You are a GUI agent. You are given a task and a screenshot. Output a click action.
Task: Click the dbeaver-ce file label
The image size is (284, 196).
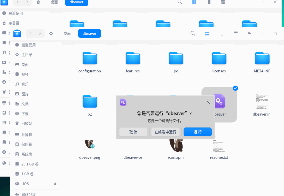pyautogui.click(x=133, y=157)
